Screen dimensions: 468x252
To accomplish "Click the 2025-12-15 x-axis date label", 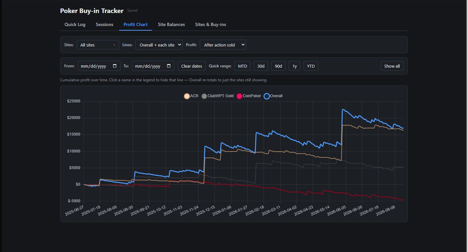I will point(206,210).
